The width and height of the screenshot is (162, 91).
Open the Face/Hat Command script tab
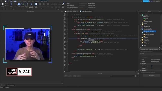pos(86,11)
